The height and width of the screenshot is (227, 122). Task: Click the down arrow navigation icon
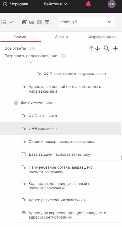click(97, 48)
